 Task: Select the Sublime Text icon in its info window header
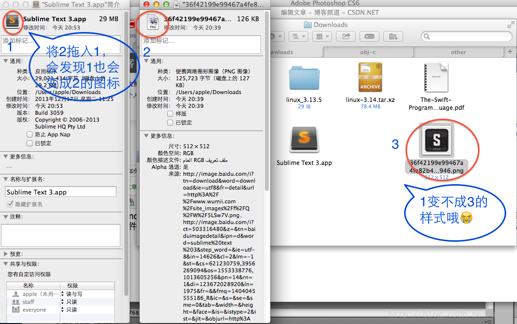12,21
